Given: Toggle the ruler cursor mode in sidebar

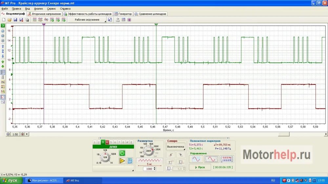Looking at the screenshot, I should [3, 72].
